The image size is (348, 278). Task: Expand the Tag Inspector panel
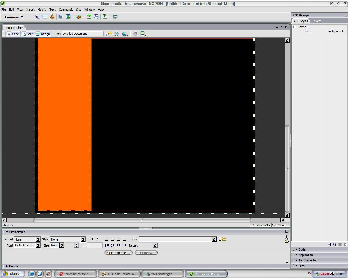coord(307,260)
